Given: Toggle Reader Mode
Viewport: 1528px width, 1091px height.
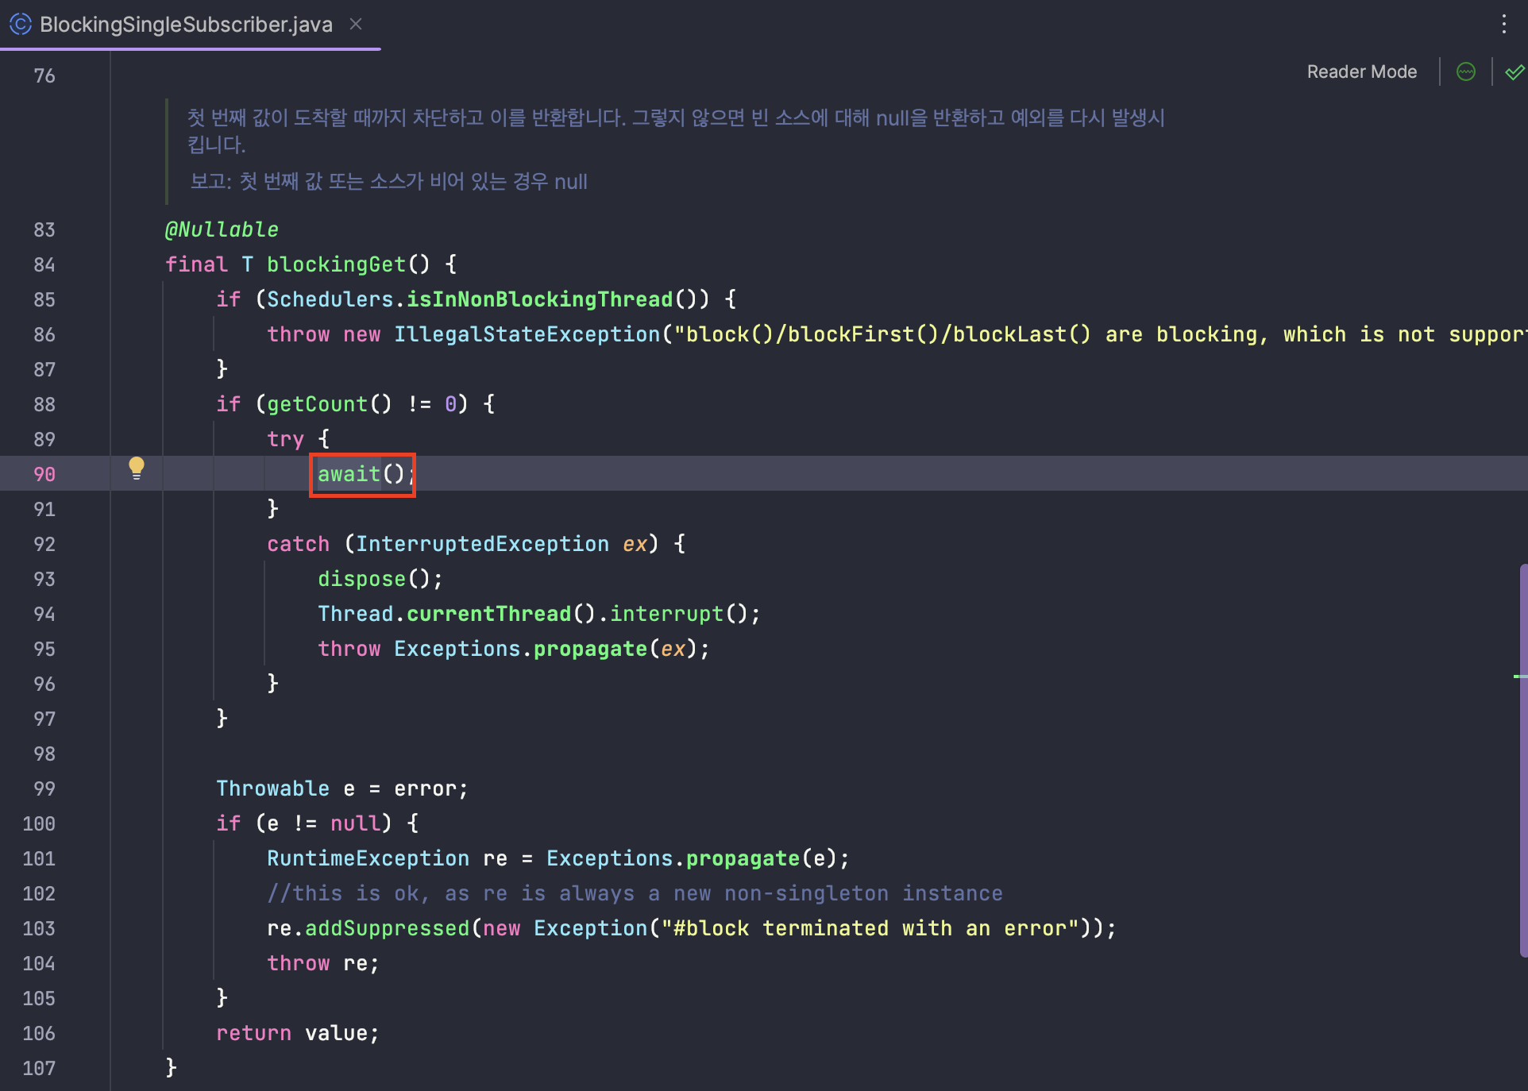Looking at the screenshot, I should [x=1361, y=72].
